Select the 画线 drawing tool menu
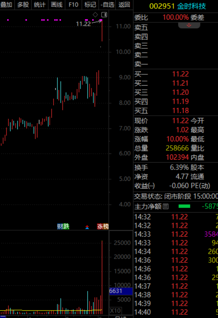The width and height of the screenshot is (218, 318). 57,4
